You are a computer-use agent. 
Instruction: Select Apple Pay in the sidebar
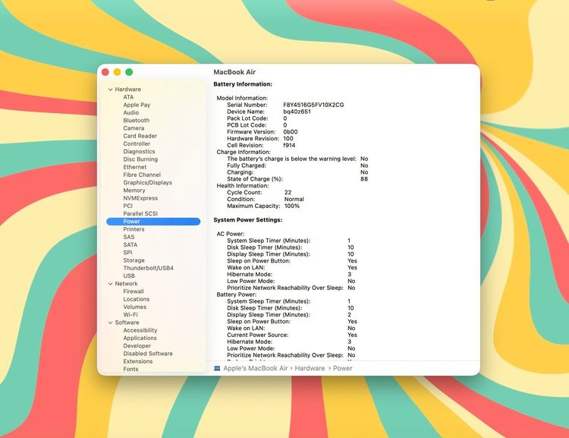click(x=137, y=105)
